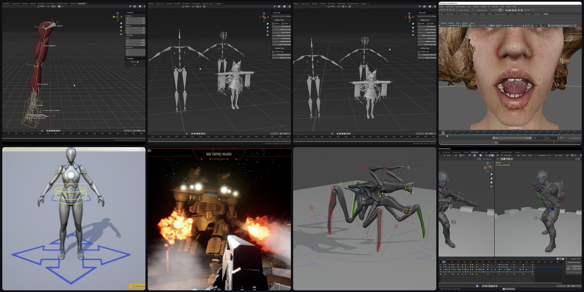Viewport: 584px width, 292px height.
Task: Switch to the Geometry Nodes workspace tab
Action: 62,4
